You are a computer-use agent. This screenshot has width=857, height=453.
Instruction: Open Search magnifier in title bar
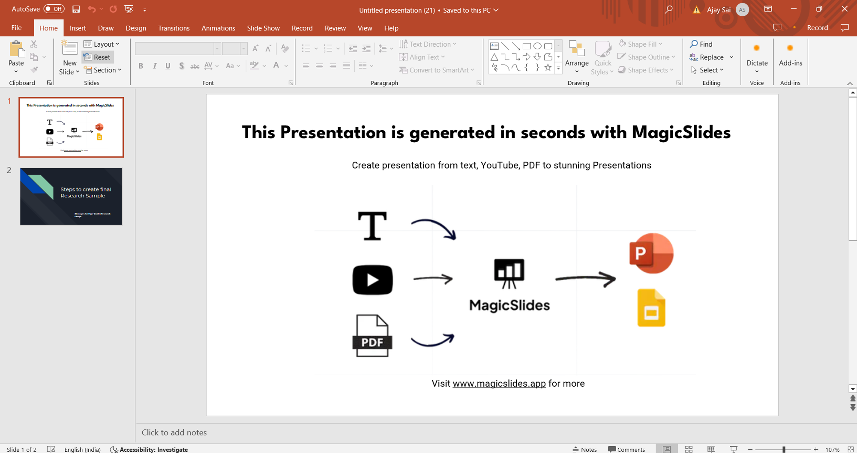[x=668, y=9]
